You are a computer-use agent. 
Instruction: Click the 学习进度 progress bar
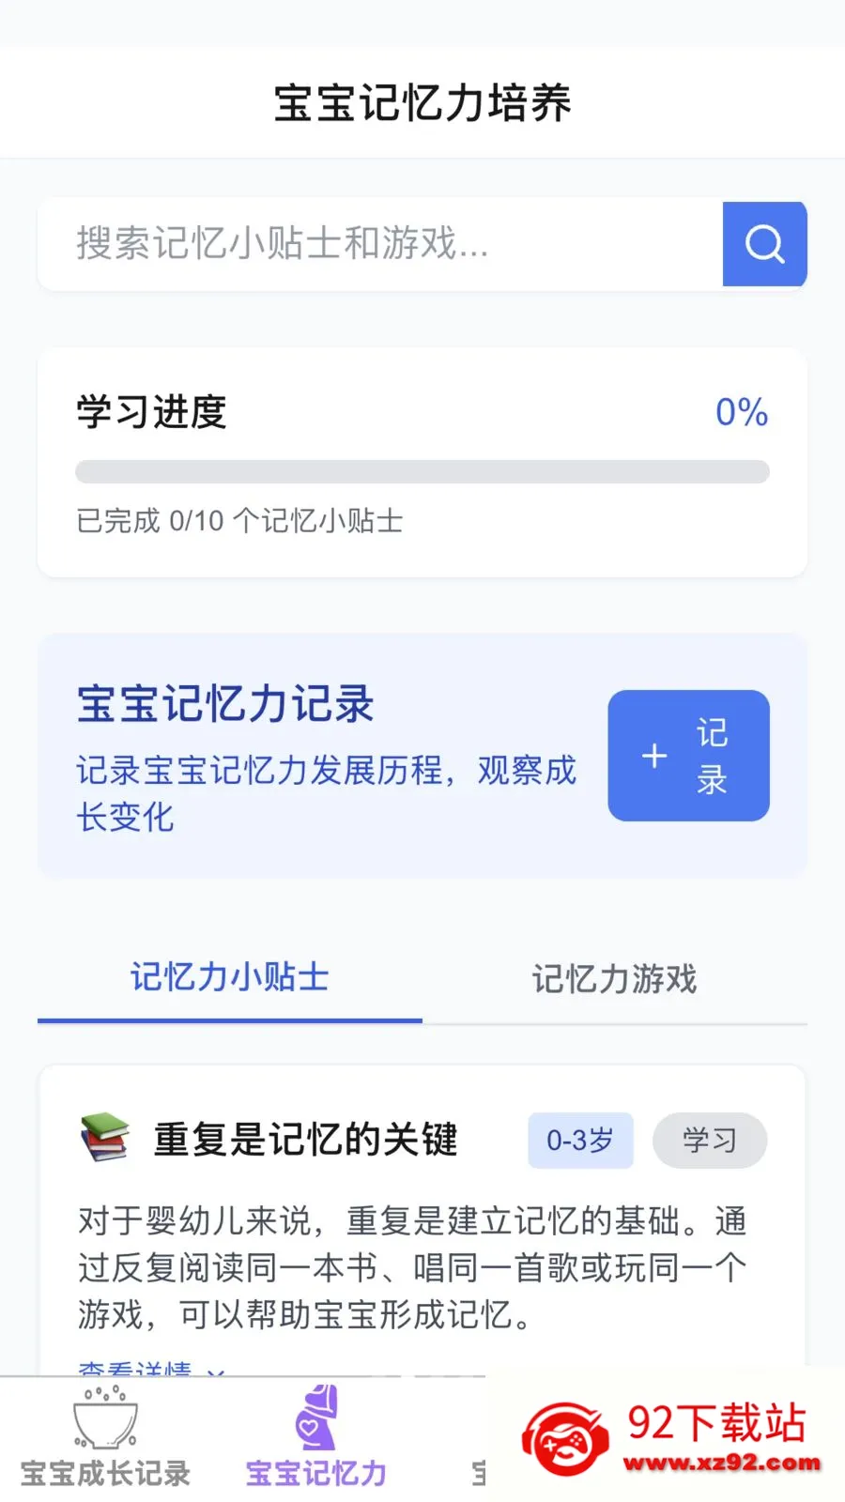(x=422, y=472)
